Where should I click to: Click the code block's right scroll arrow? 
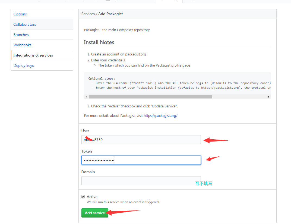268,97
